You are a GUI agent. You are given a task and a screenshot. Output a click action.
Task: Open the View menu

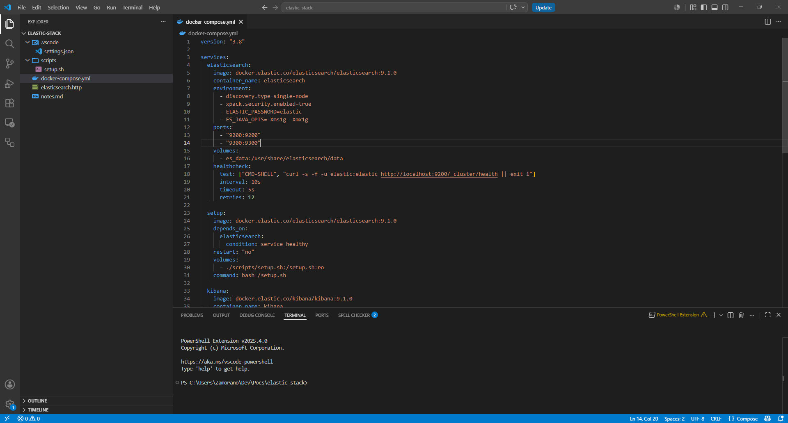click(81, 7)
